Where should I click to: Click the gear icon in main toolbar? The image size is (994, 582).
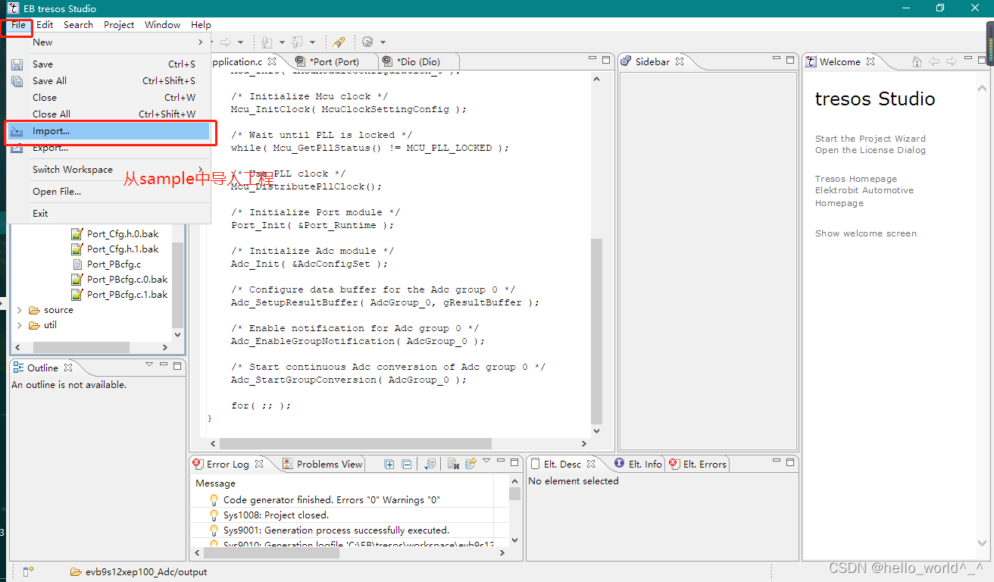tap(367, 42)
